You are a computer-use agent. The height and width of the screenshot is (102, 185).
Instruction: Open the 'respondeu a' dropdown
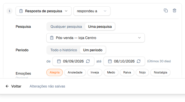92,11
